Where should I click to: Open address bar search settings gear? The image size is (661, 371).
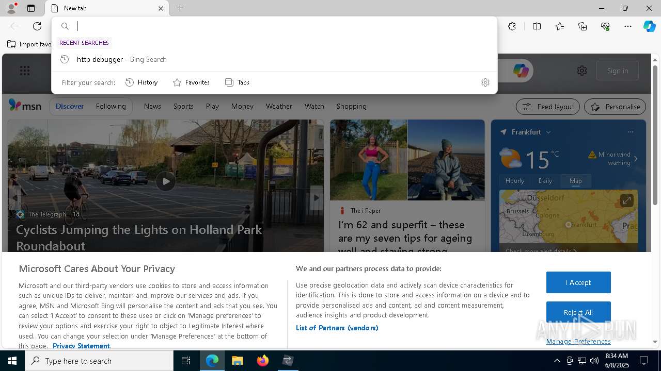tap(485, 82)
